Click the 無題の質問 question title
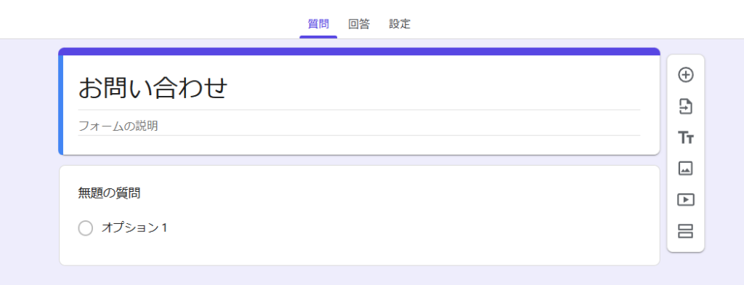Image resolution: width=744 pixels, height=285 pixels. point(109,193)
